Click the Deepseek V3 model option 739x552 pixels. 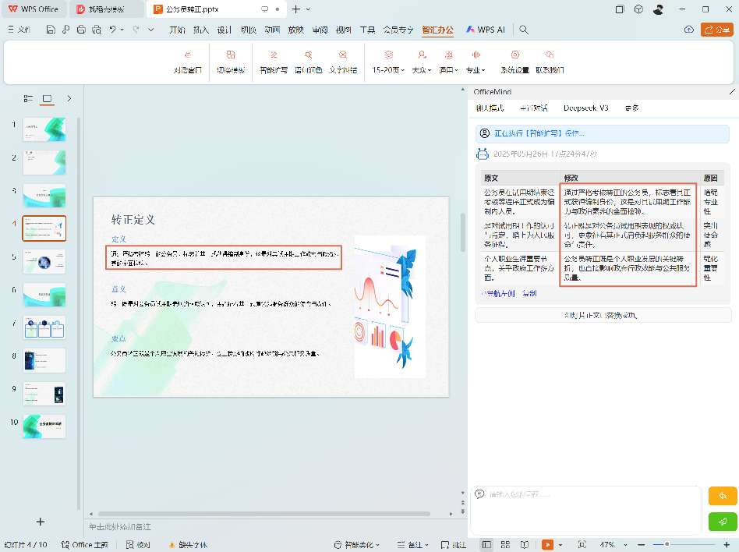click(586, 108)
